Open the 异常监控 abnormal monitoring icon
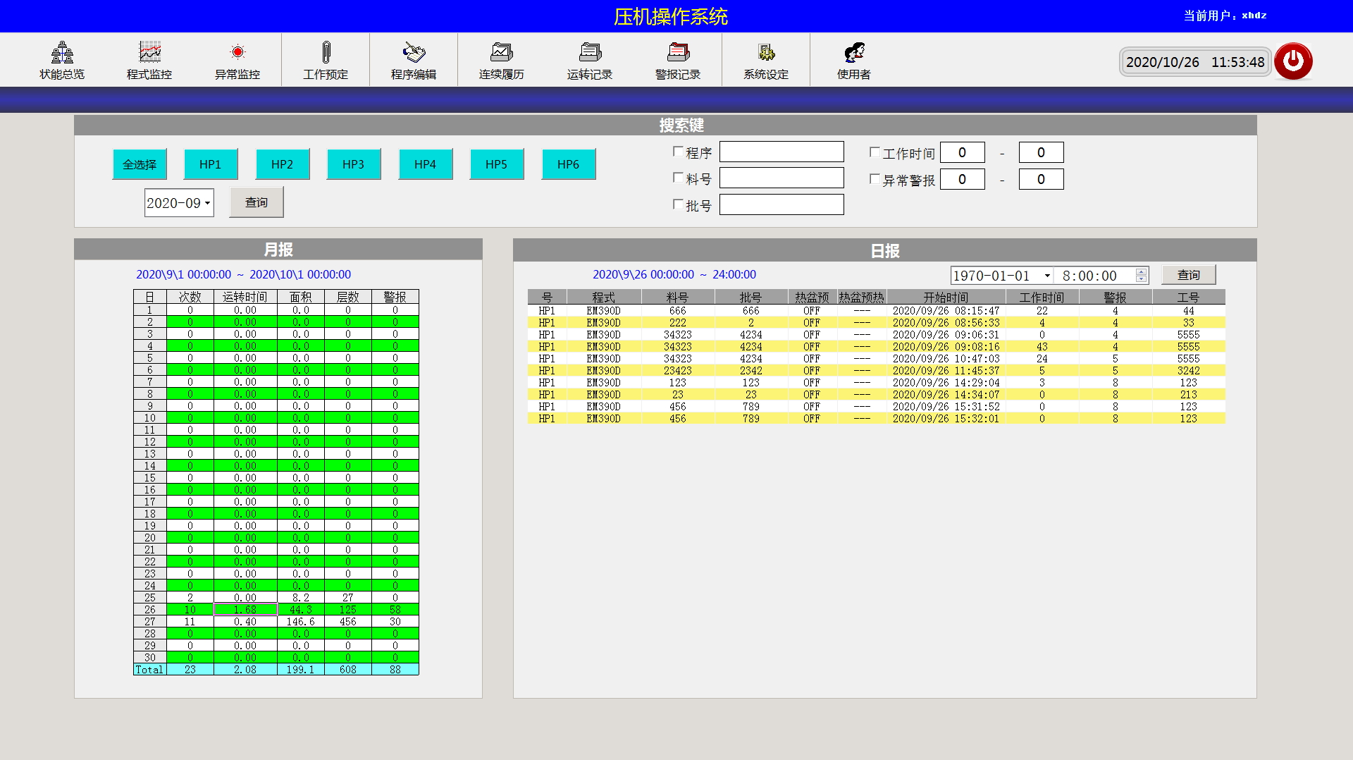The height and width of the screenshot is (760, 1353). (x=237, y=53)
